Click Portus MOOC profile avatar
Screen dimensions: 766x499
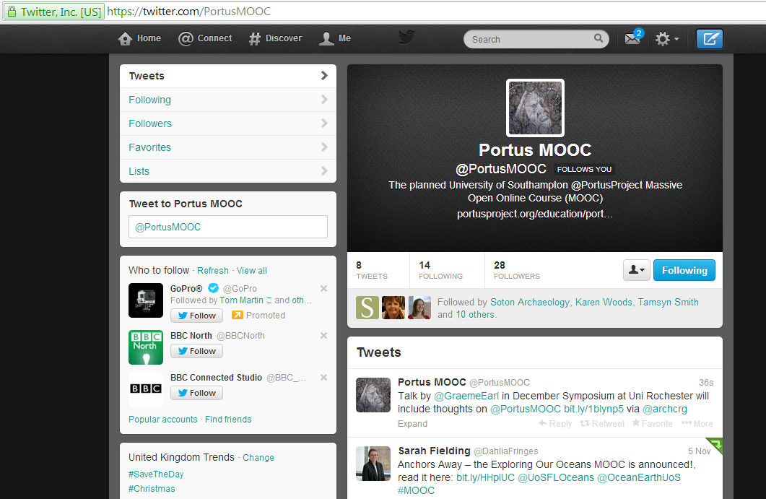[x=535, y=108]
